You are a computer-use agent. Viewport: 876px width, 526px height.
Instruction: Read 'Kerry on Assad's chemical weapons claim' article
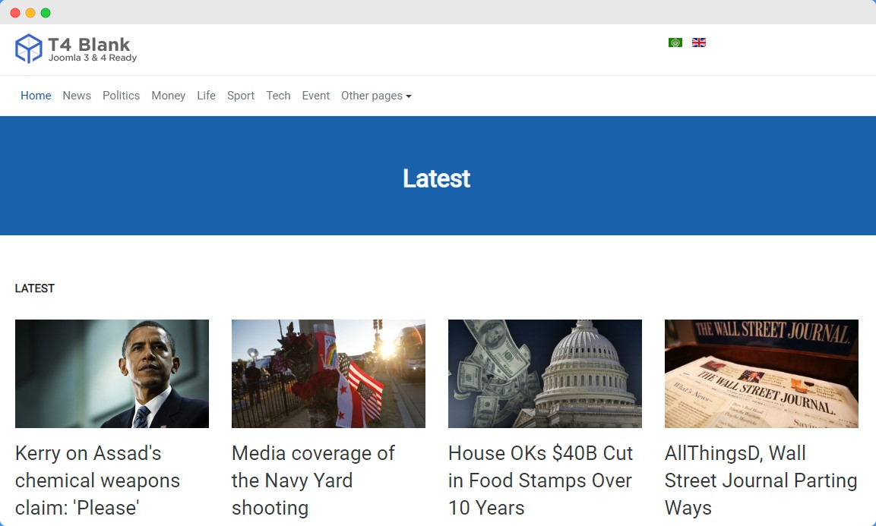[x=98, y=480]
